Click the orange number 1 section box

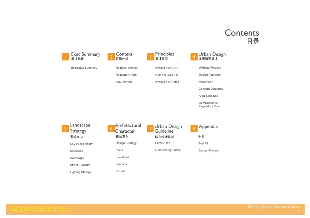point(65,57)
